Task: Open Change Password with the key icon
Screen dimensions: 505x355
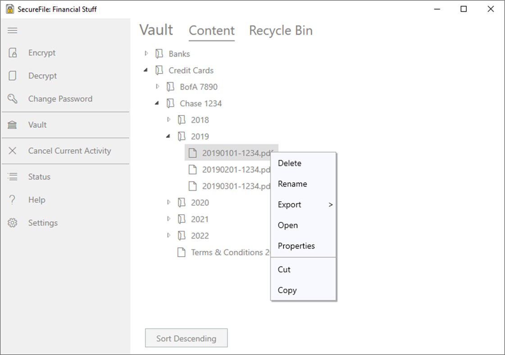Action: click(60, 99)
